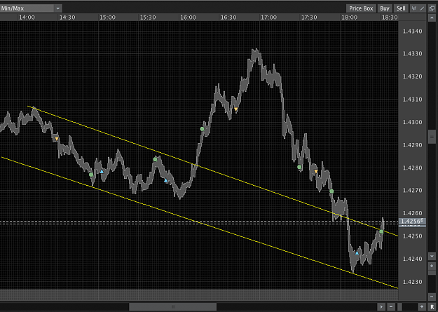This screenshot has width=438, height=312.
Task: Click the price-axis scroll down arrow
Action: pos(432,256)
